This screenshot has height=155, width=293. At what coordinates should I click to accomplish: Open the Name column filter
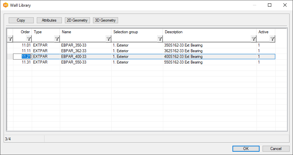108,39
